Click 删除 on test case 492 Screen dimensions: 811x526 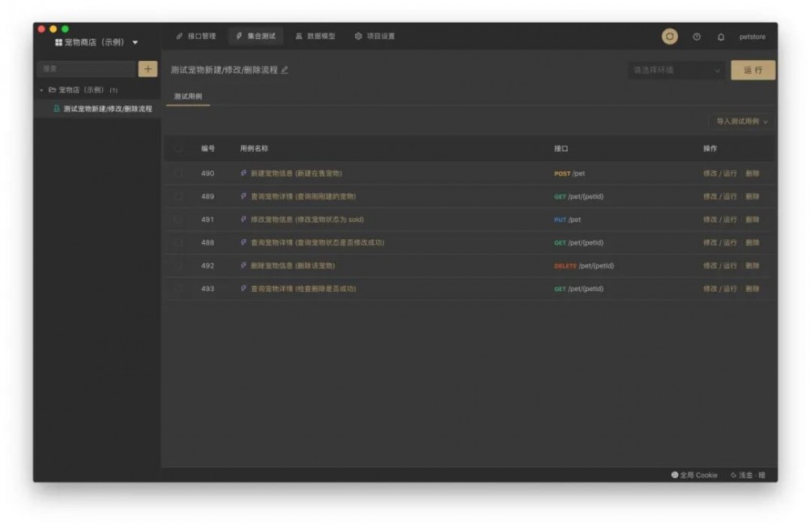coord(754,265)
